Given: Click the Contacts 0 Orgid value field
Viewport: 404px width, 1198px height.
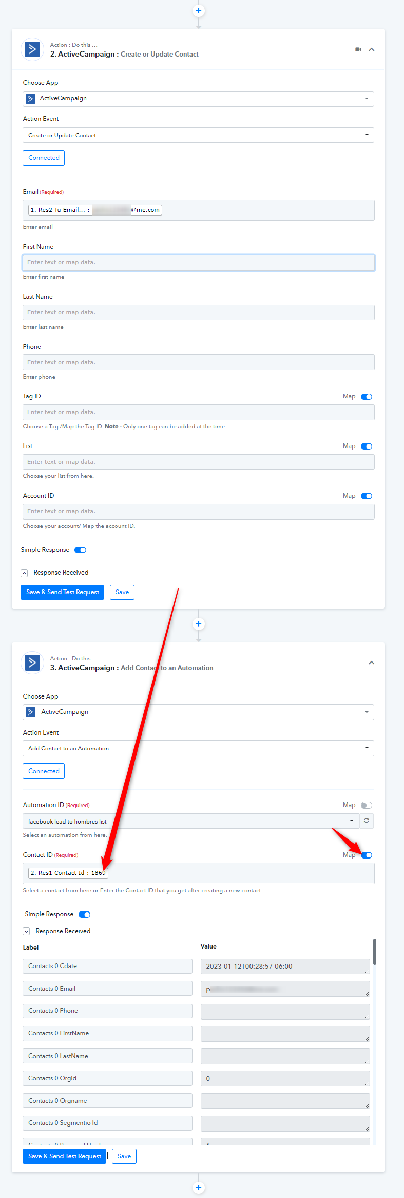Looking at the screenshot, I should tap(285, 1079).
